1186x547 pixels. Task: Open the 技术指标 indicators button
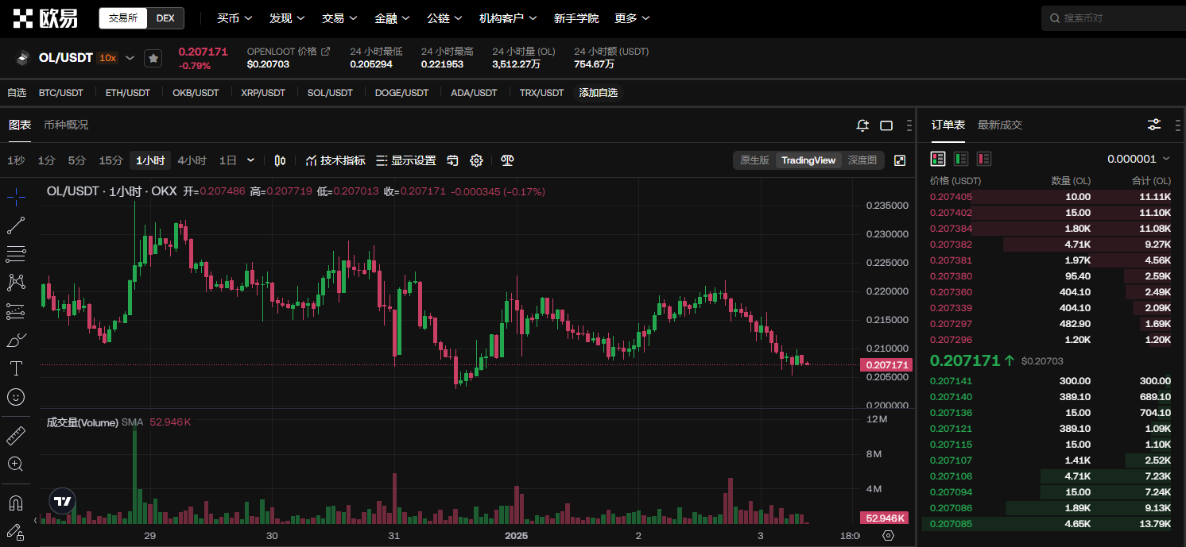[x=335, y=160]
